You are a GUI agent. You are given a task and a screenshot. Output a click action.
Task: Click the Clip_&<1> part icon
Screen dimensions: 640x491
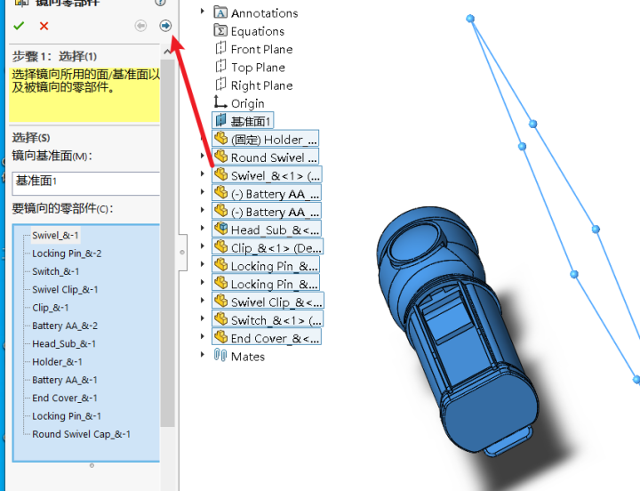click(x=220, y=246)
